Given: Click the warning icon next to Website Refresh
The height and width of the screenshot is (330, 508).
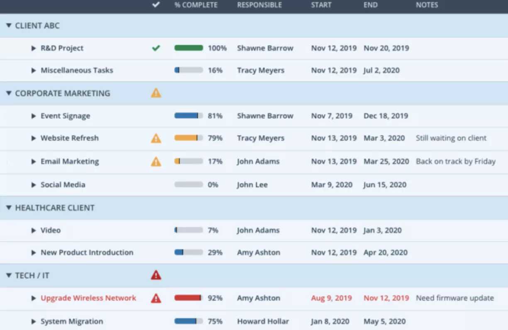Looking at the screenshot, I should [156, 138].
